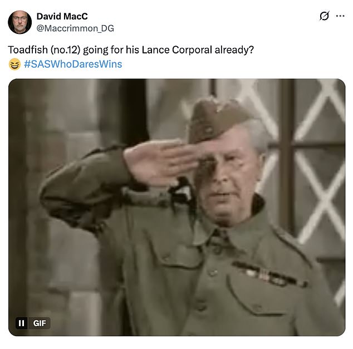
Task: Click the laughing emoji in the tweet
Action: tap(14, 64)
